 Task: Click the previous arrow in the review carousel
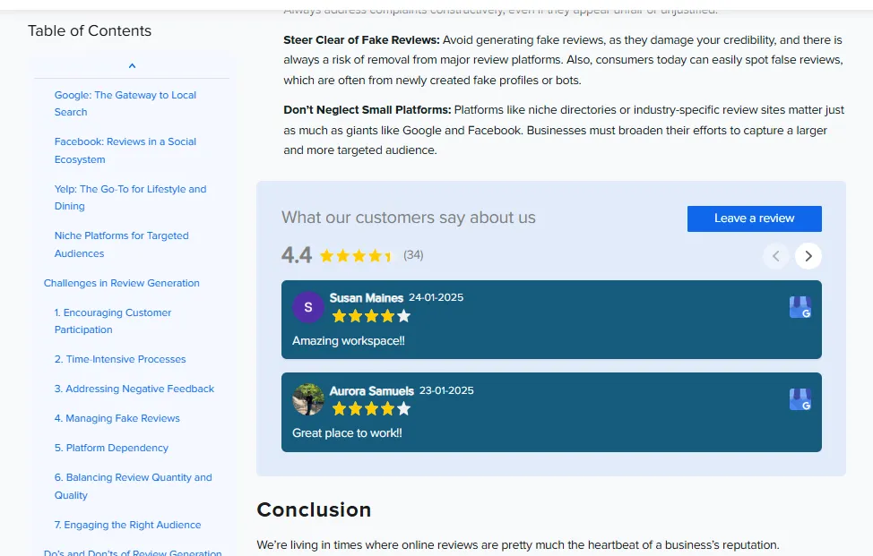pos(775,256)
